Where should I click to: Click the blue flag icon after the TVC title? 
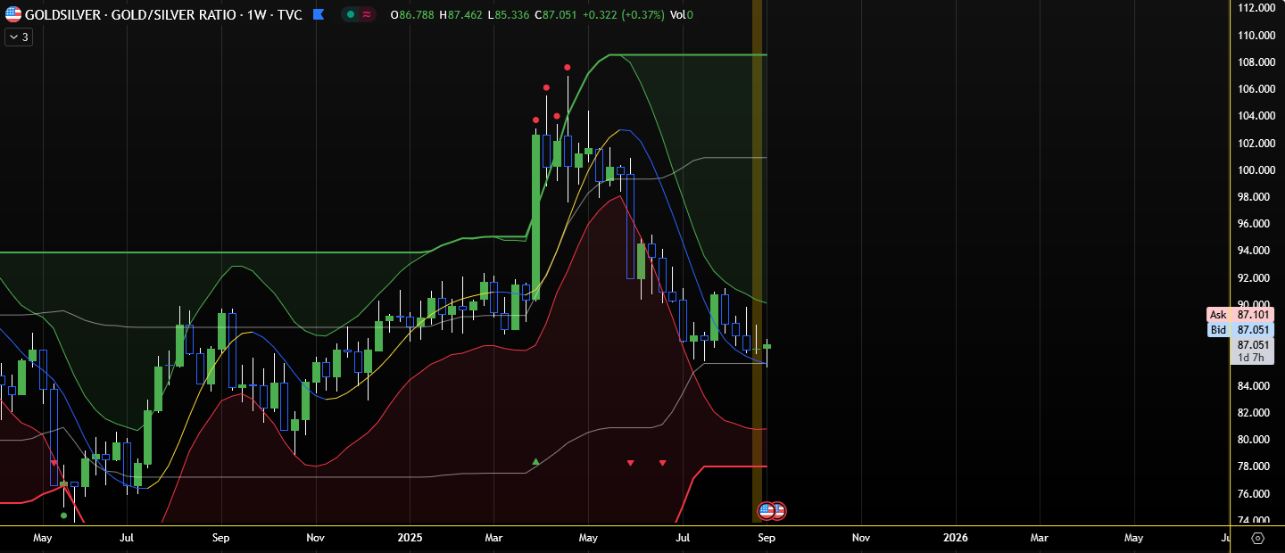319,14
